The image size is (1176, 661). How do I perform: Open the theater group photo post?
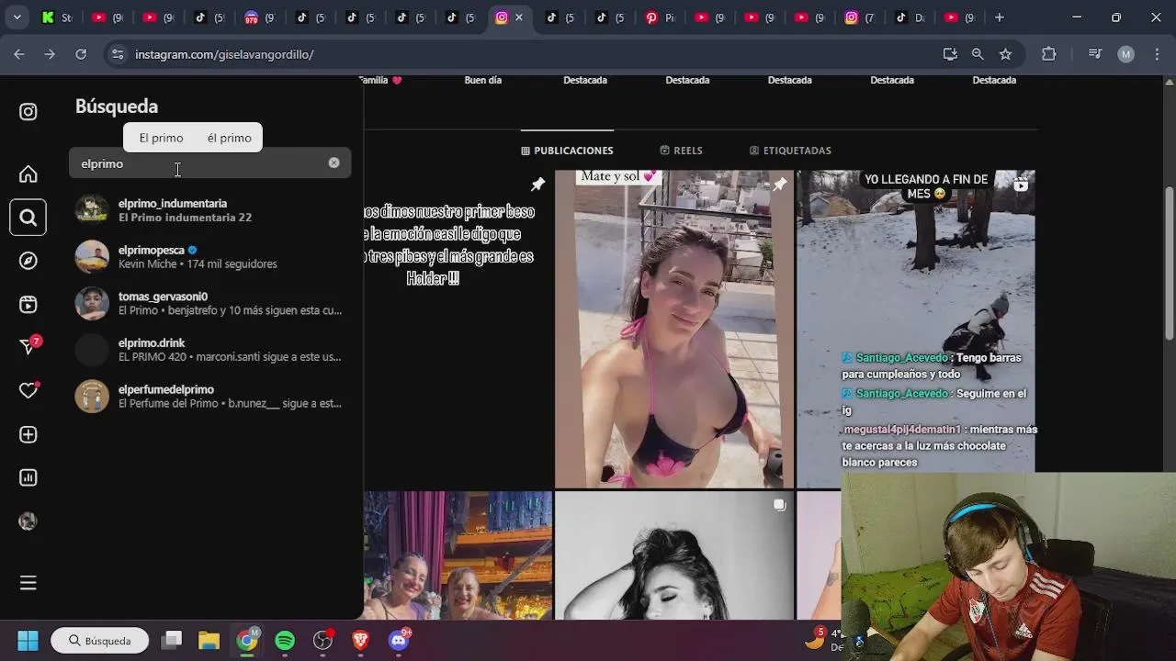point(458,555)
